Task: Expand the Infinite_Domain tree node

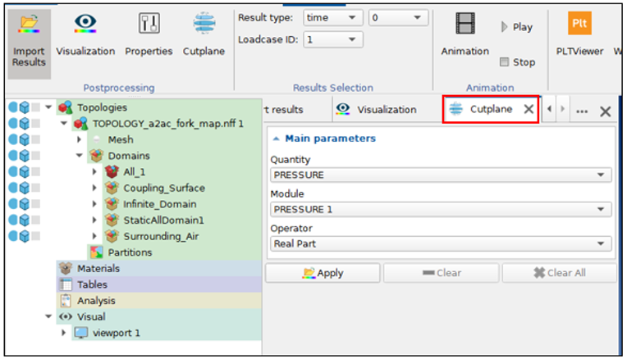Action: [94, 204]
